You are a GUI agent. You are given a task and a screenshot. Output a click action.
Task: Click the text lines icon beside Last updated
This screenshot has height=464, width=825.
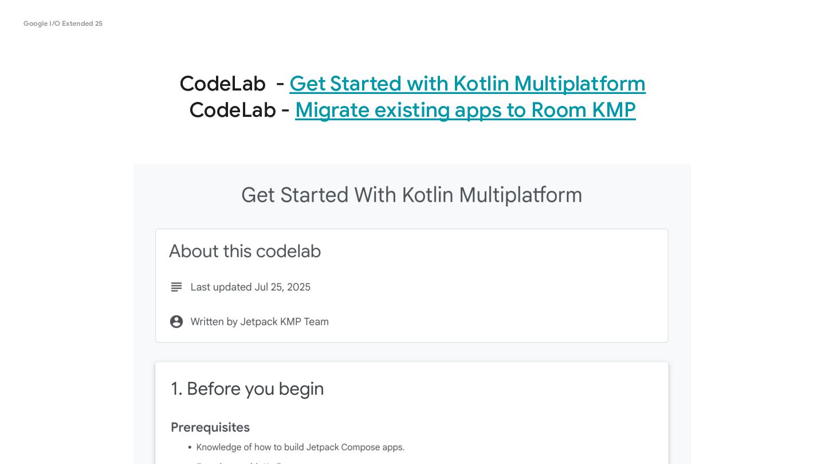176,287
